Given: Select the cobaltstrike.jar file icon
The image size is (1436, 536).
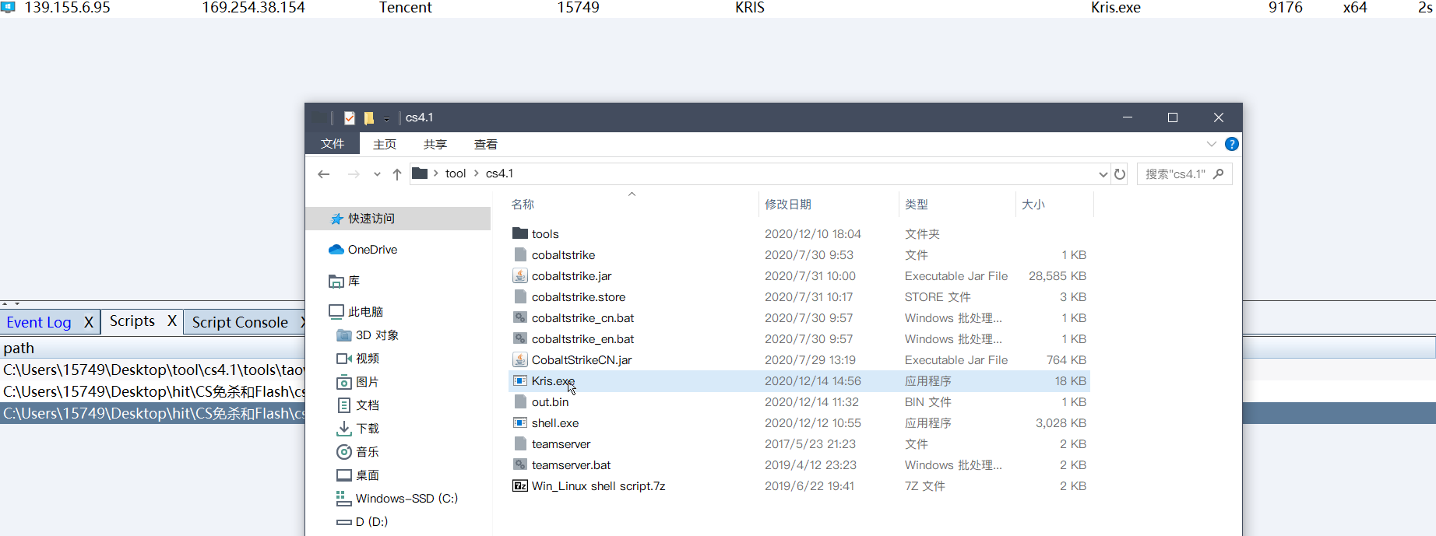Looking at the screenshot, I should pos(520,276).
